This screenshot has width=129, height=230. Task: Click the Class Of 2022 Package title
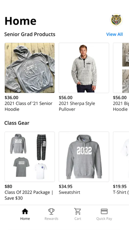coord(29,195)
